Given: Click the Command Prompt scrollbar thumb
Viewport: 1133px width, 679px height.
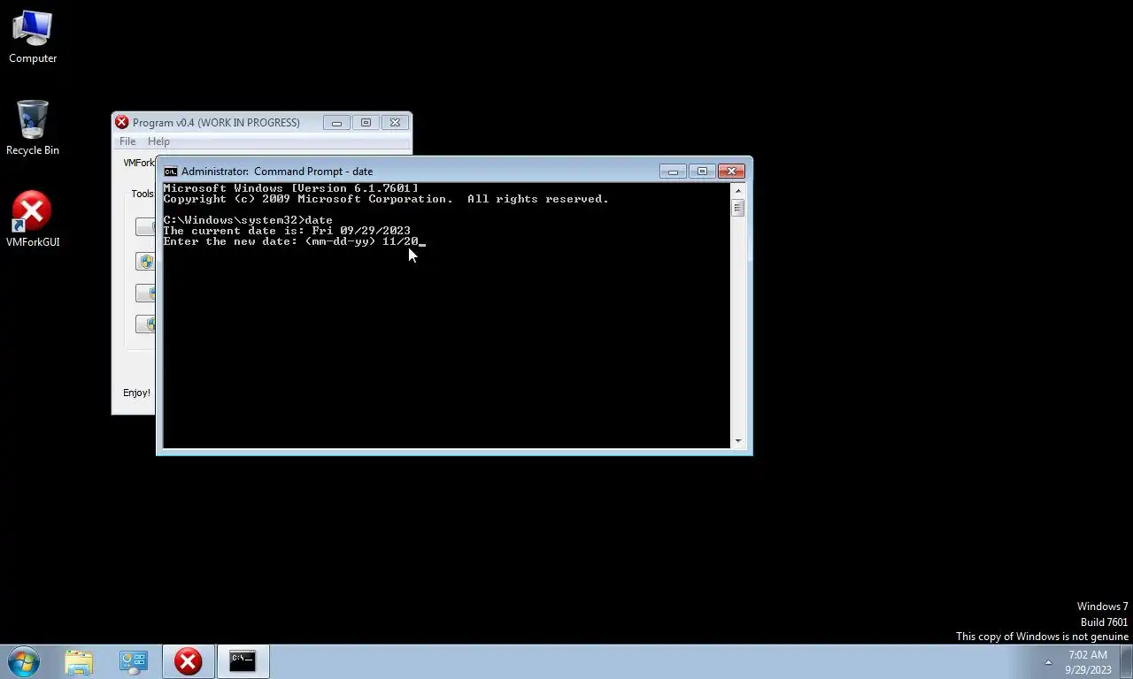Looking at the screenshot, I should click(x=738, y=208).
